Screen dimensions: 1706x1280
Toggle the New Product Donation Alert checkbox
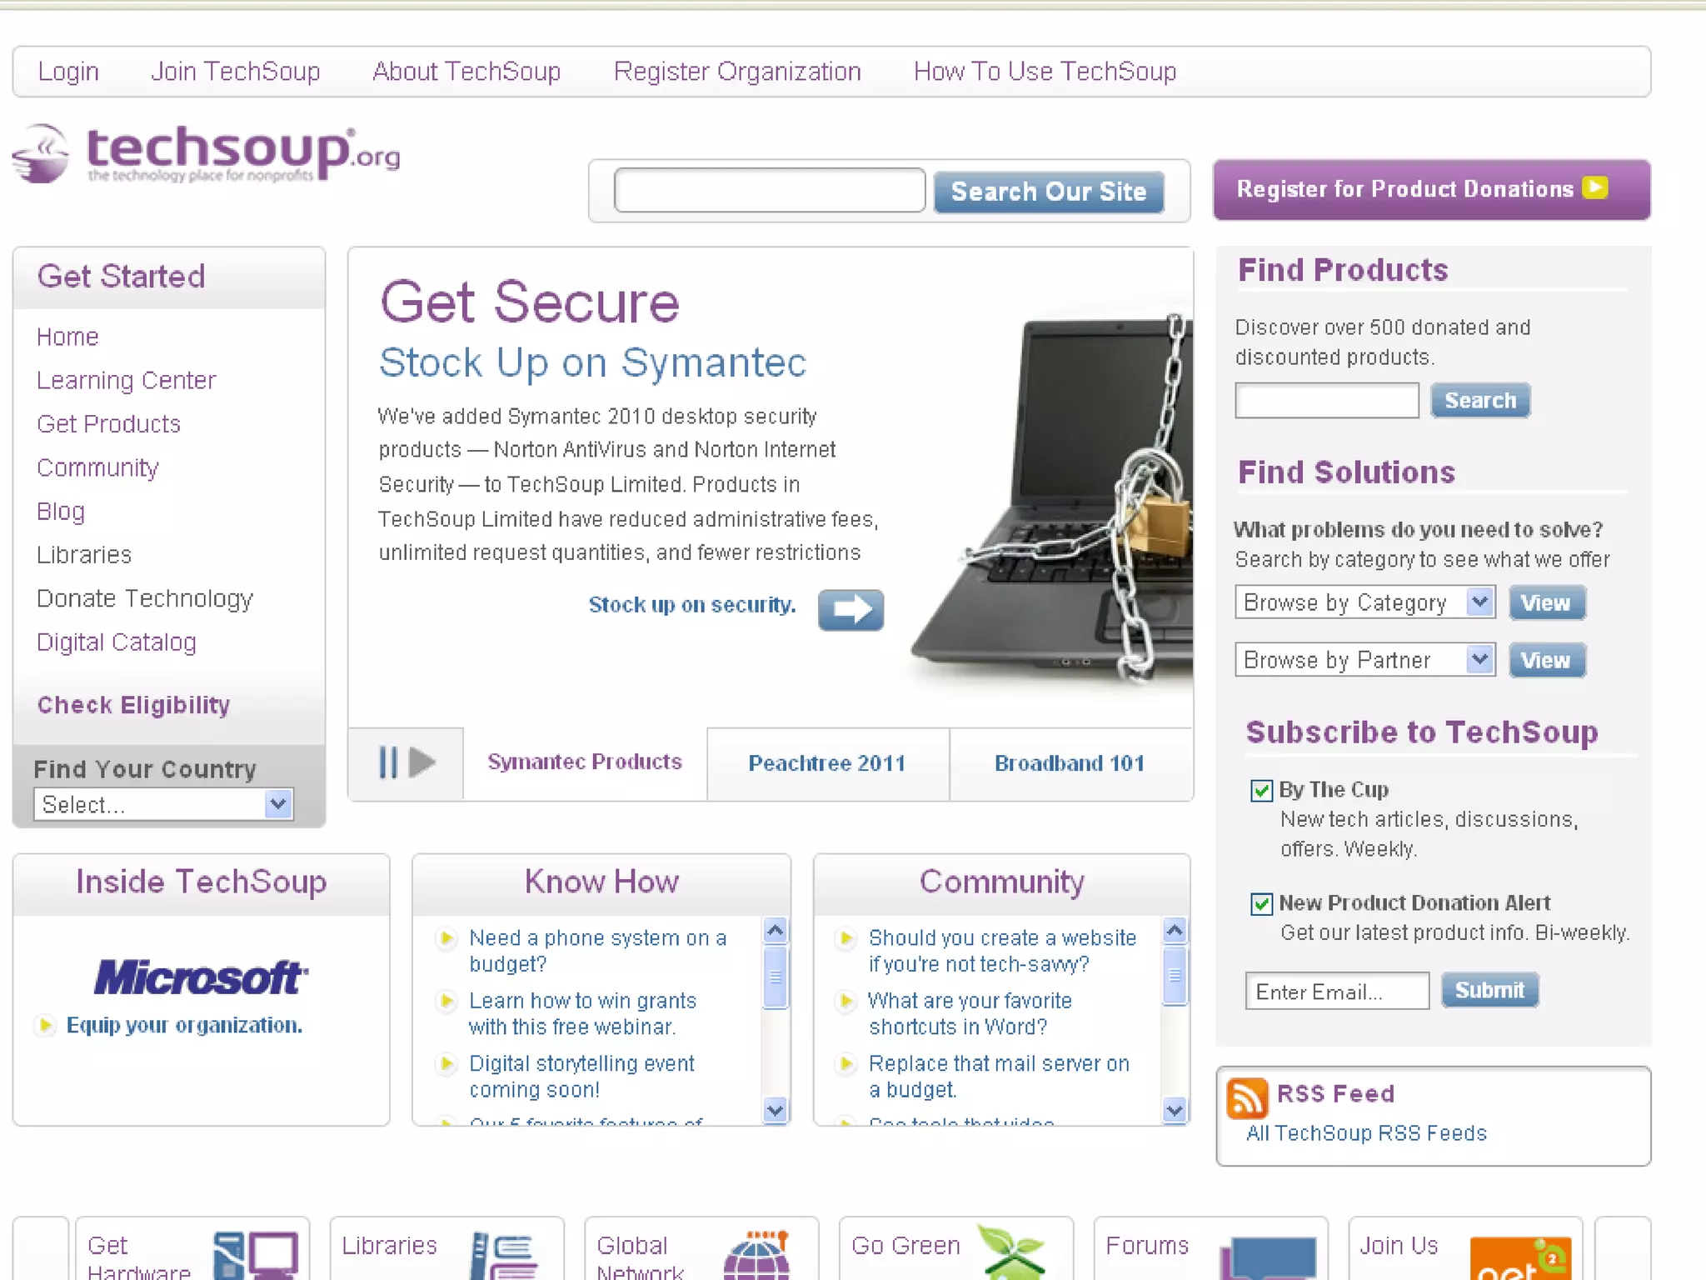click(x=1261, y=903)
